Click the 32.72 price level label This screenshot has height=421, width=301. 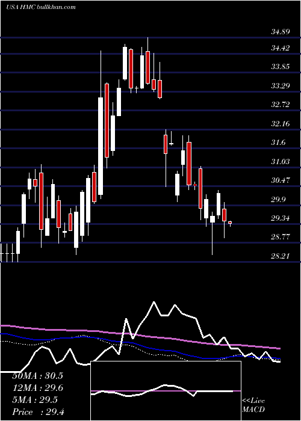pos(281,105)
